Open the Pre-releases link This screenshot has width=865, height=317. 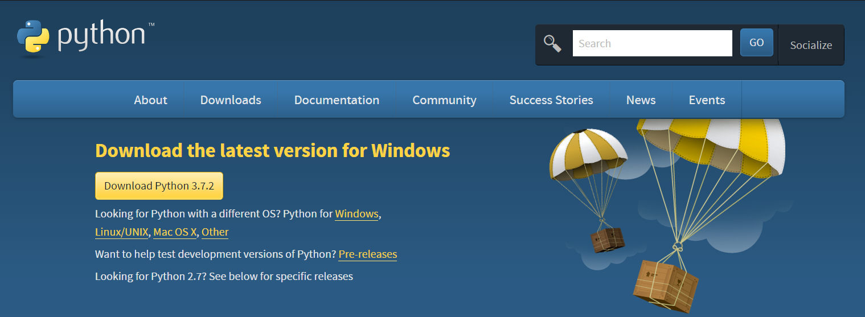point(367,254)
